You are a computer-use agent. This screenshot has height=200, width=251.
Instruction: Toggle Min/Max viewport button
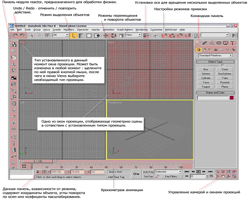pyautogui.click(x=234, y=176)
